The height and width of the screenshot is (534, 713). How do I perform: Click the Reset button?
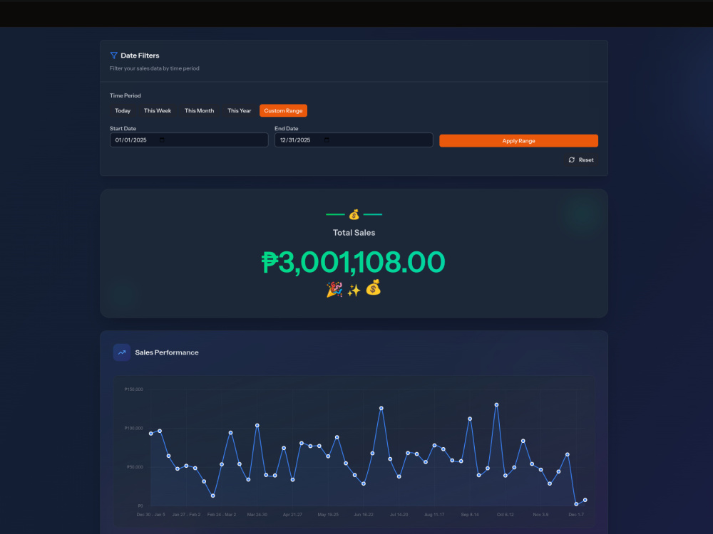pos(581,159)
